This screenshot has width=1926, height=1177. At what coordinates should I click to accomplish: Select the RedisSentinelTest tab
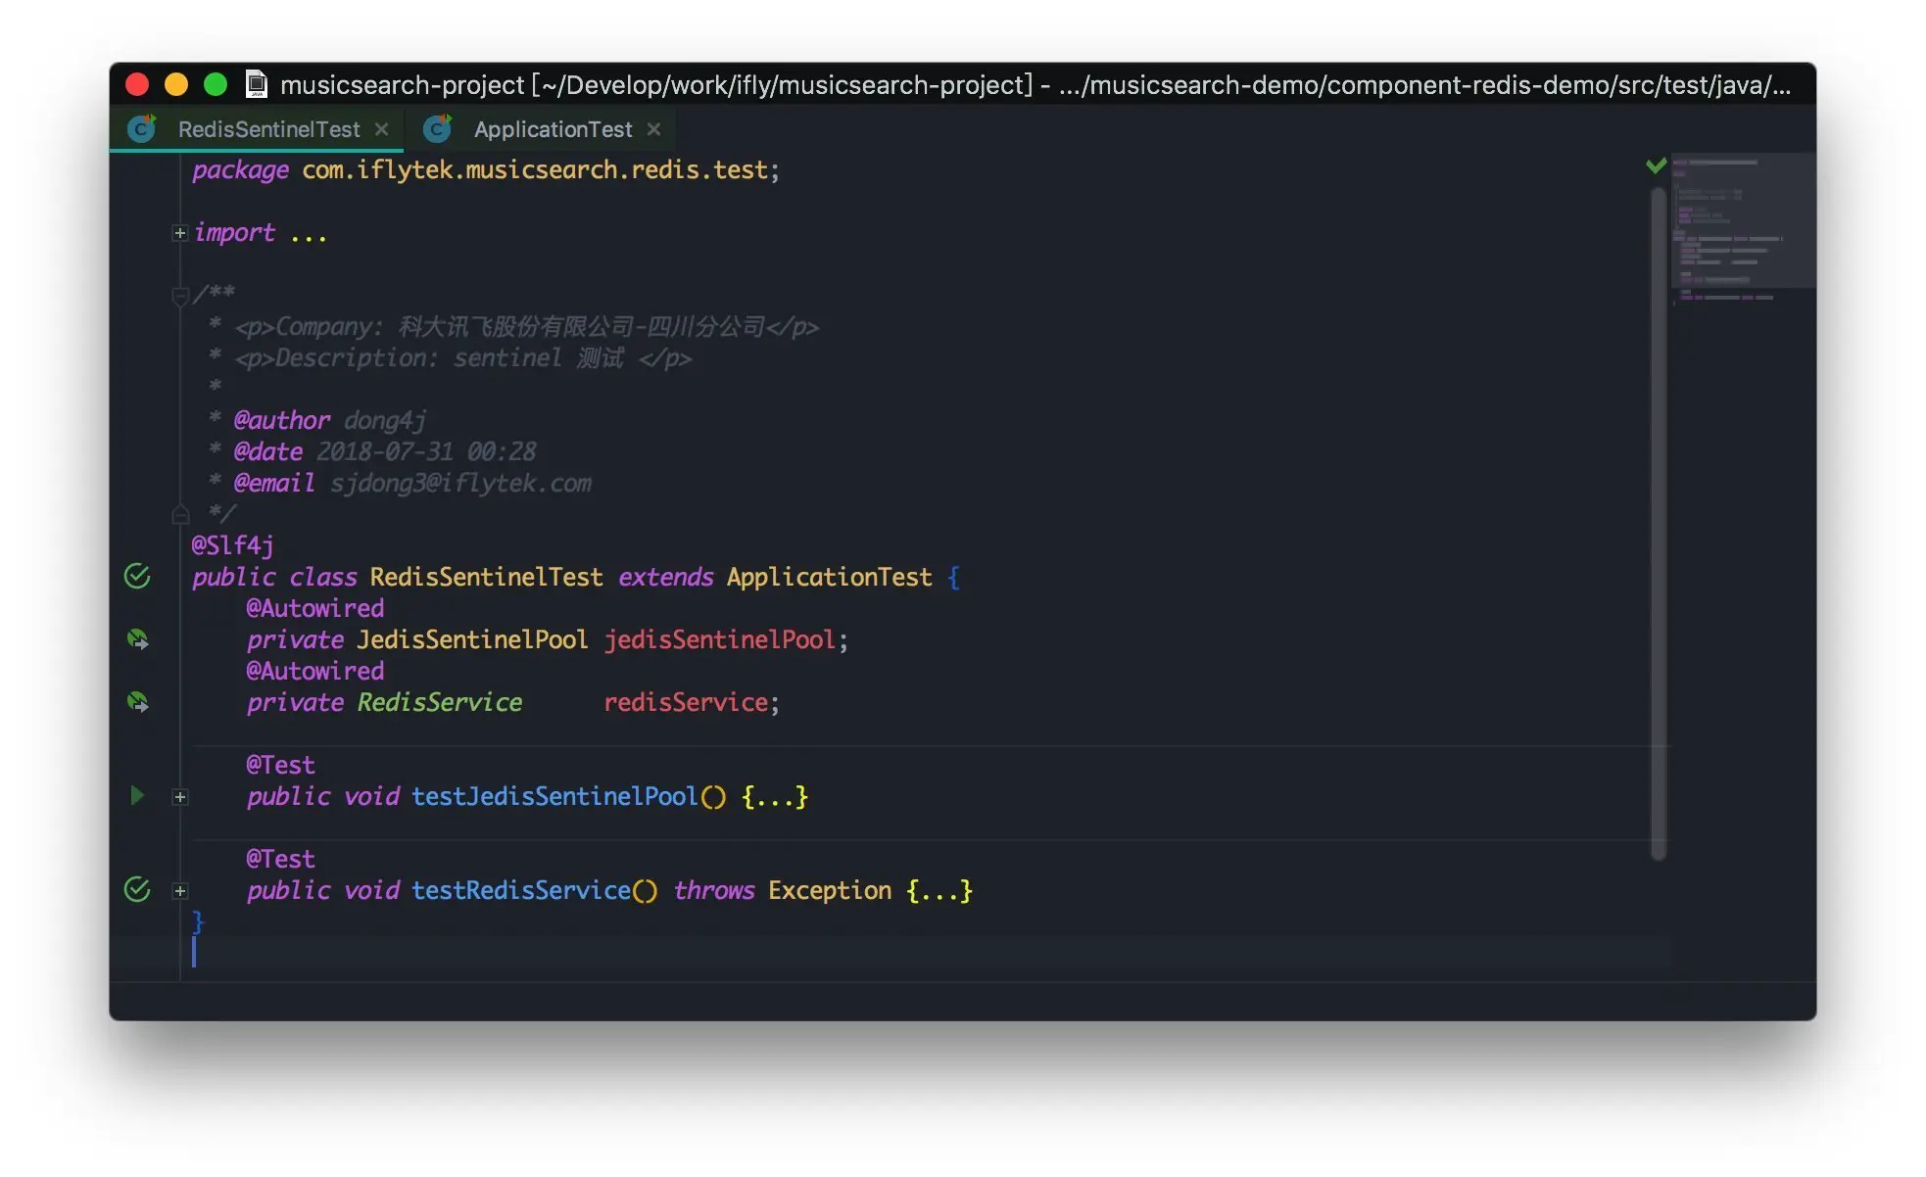coord(268,129)
